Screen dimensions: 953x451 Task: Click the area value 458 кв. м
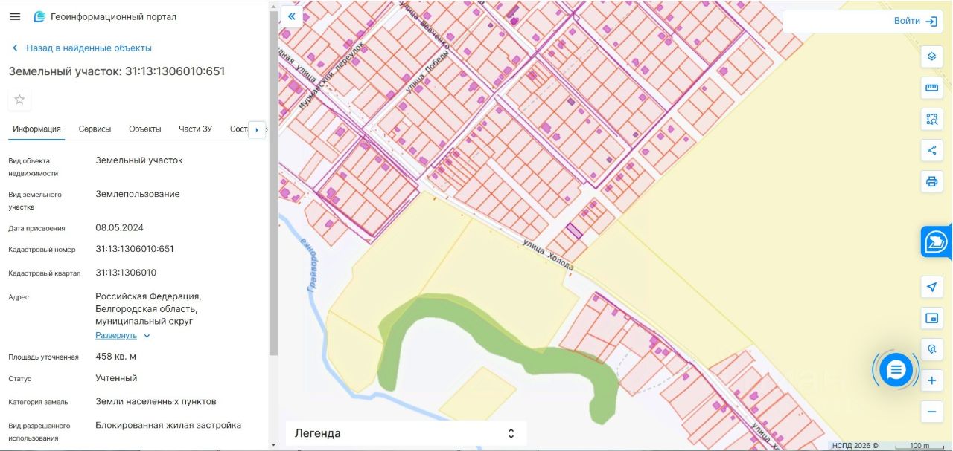[x=115, y=357]
